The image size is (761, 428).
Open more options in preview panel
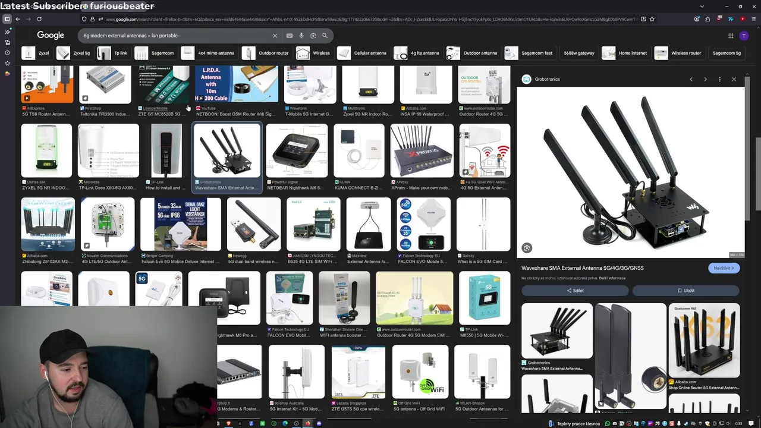pos(719,79)
